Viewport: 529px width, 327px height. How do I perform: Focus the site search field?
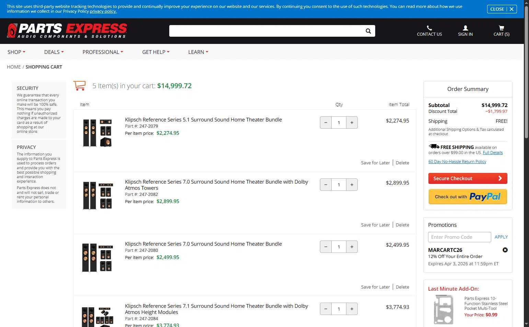click(267, 31)
